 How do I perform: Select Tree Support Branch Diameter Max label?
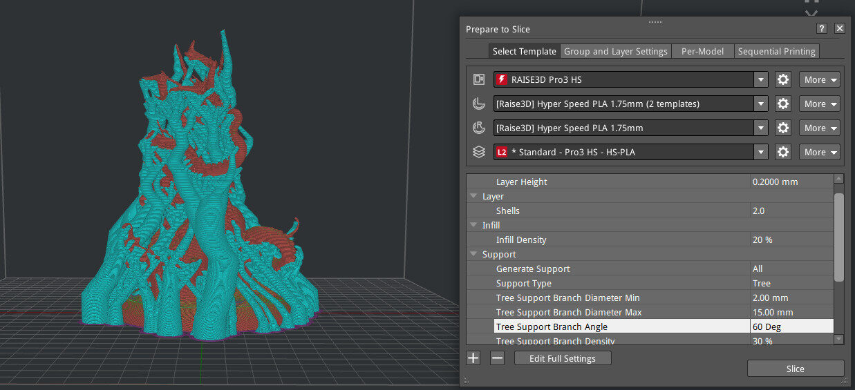[569, 313]
